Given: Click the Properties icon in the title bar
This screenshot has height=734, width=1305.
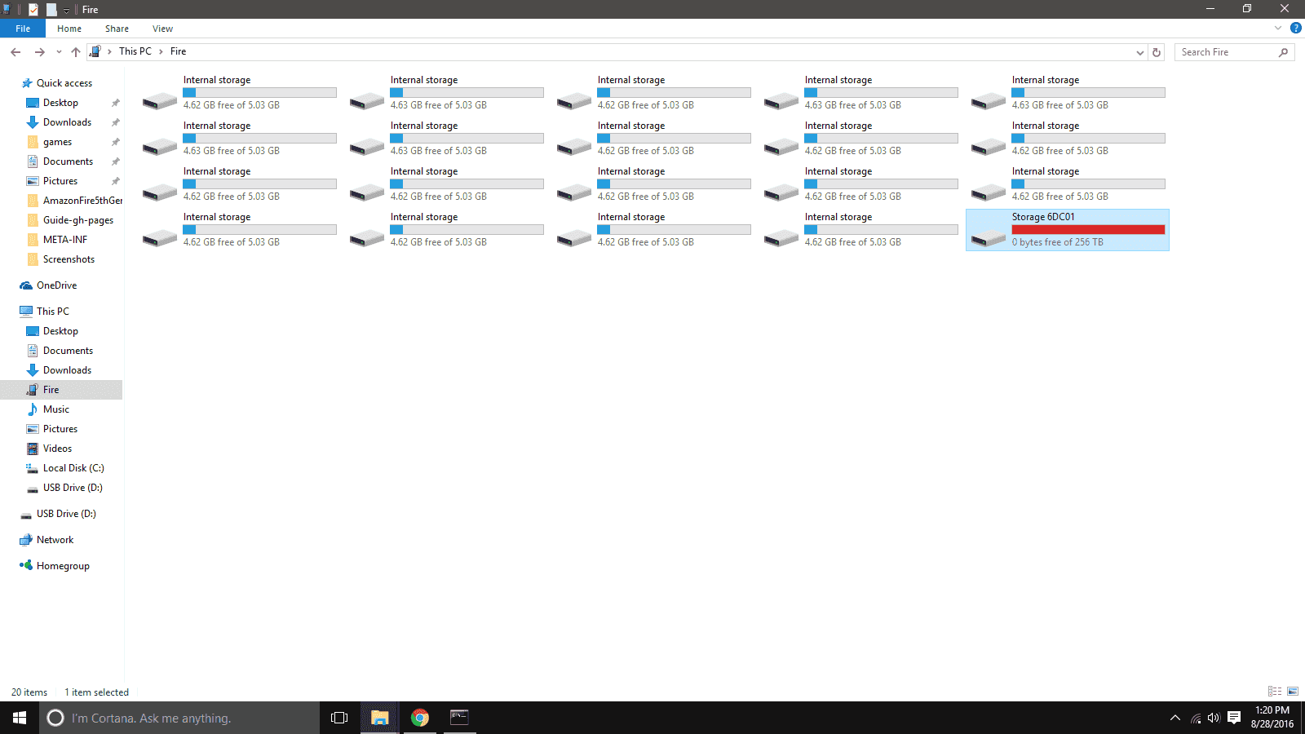Looking at the screenshot, I should [33, 9].
